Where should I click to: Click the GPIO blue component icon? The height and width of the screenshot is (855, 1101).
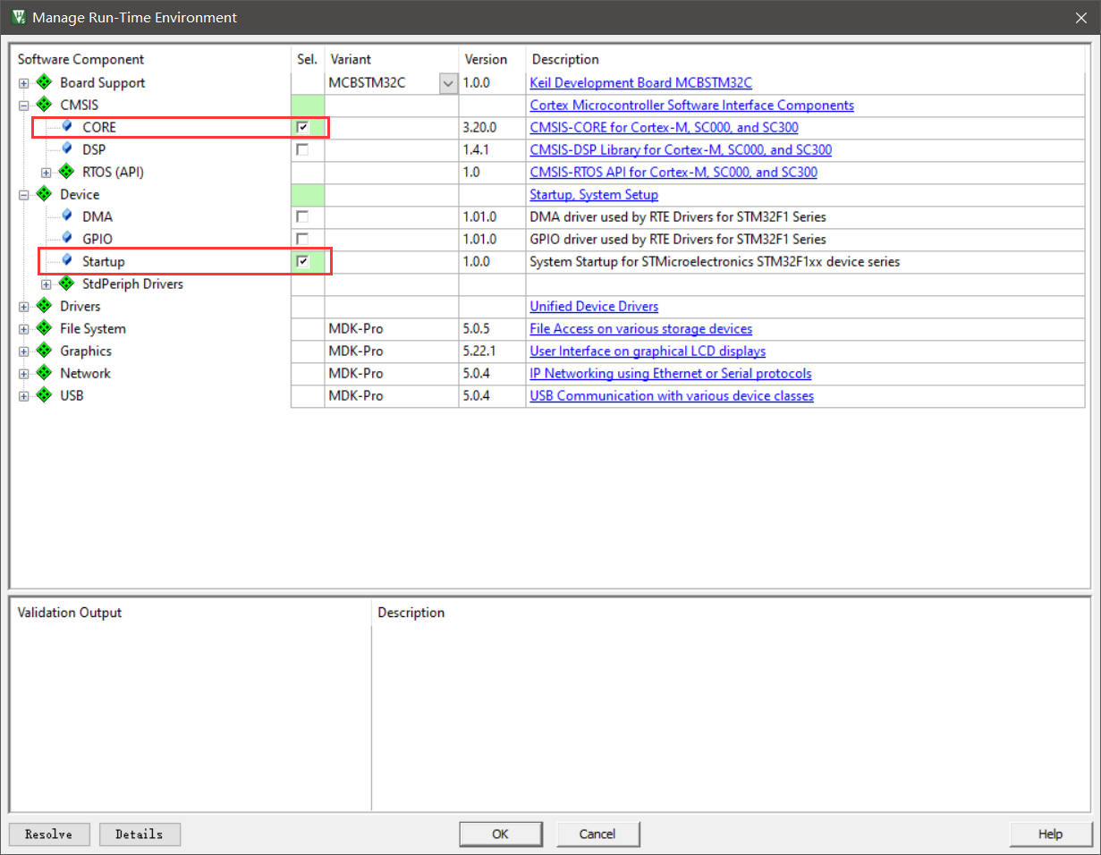click(67, 238)
